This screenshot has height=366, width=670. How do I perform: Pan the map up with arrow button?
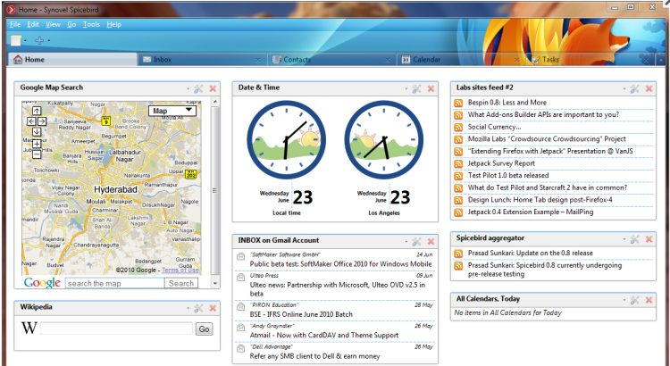coord(37,111)
